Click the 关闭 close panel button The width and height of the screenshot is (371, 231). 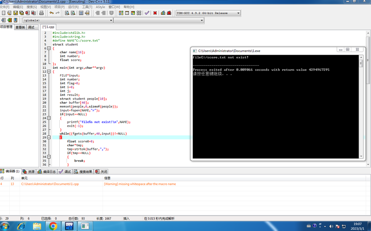click(102, 171)
